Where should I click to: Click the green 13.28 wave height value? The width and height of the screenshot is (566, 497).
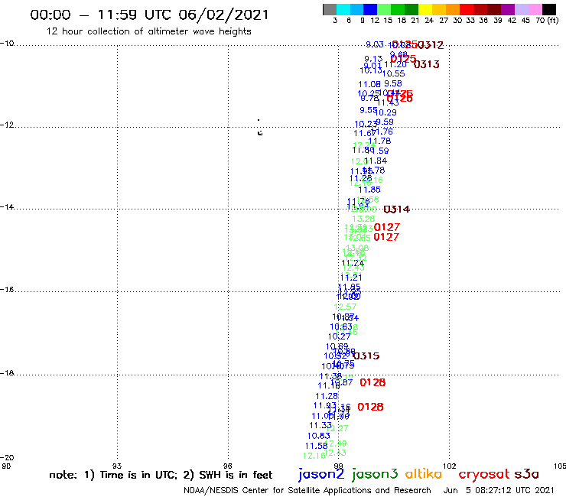click(x=363, y=219)
